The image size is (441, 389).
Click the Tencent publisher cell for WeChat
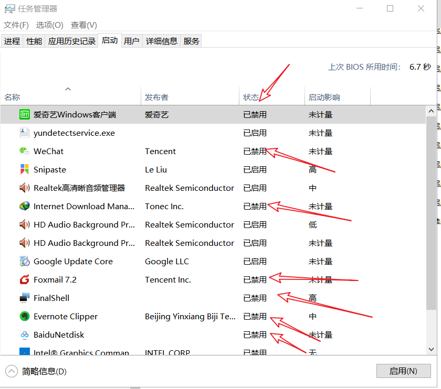pyautogui.click(x=160, y=151)
